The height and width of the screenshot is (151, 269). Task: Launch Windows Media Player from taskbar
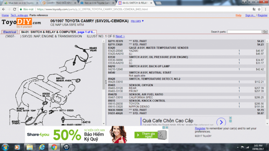click(17, 147)
